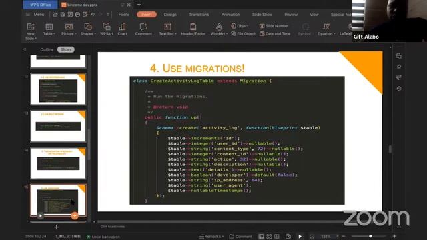Click the Save quick-access icon

[x=63, y=15]
